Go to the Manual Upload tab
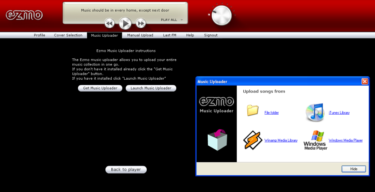The image size is (375, 192). [x=140, y=35]
